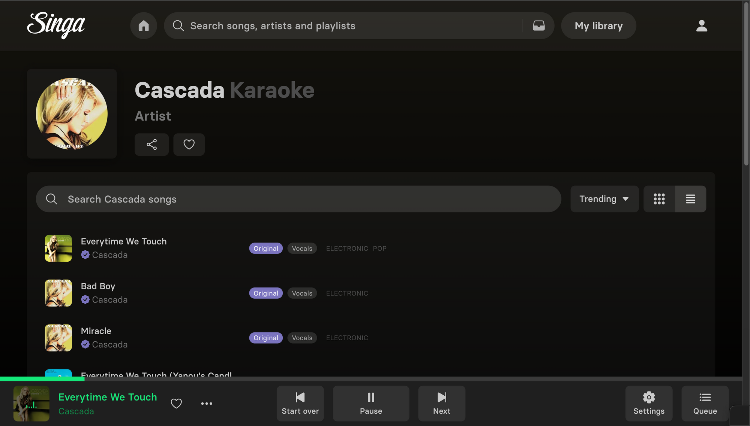Viewport: 750px width, 426px height.
Task: Select Bad Boy song title
Action: click(x=98, y=286)
